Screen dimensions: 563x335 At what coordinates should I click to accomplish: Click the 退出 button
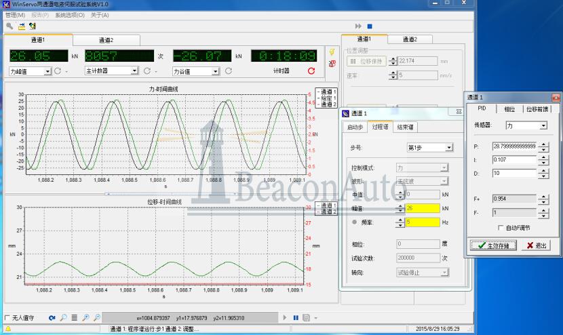point(537,245)
